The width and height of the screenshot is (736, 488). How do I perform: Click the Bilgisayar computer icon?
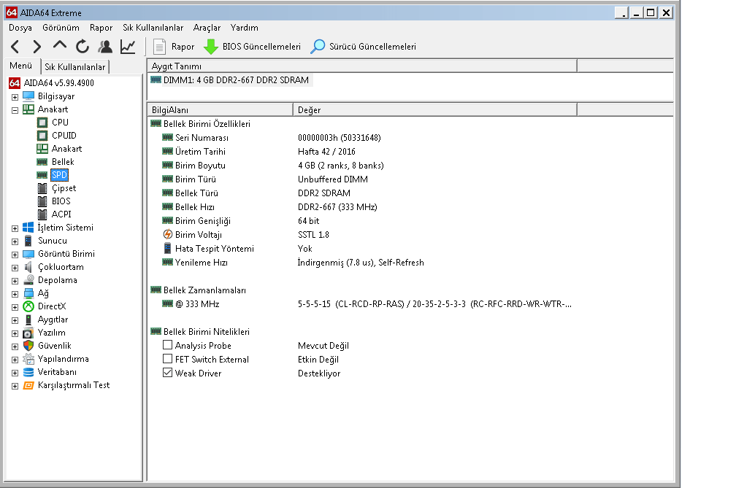click(x=28, y=96)
